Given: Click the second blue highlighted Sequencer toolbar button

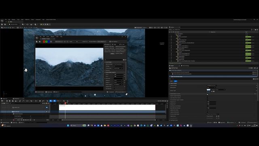Looking at the screenshot, I should 54,101.
